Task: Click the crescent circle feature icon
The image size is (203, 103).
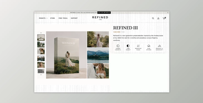Action: click(118, 46)
